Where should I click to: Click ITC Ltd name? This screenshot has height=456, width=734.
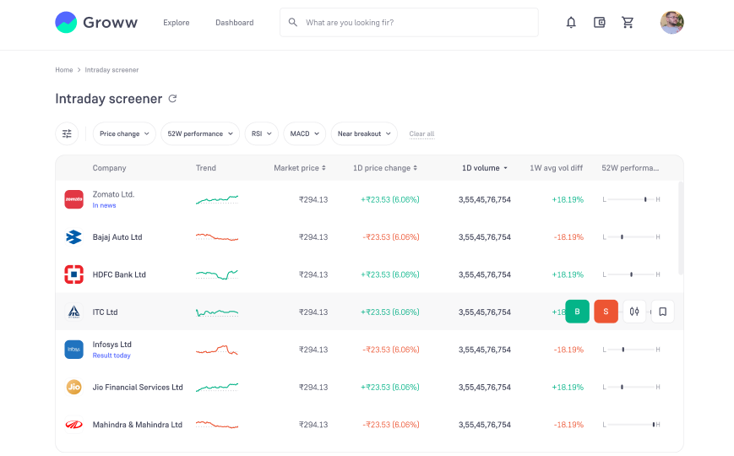point(105,312)
